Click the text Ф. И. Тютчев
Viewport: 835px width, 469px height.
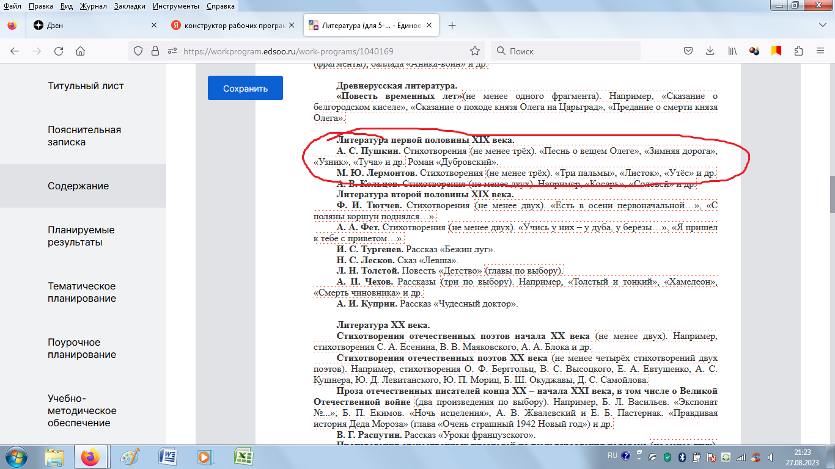[370, 206]
